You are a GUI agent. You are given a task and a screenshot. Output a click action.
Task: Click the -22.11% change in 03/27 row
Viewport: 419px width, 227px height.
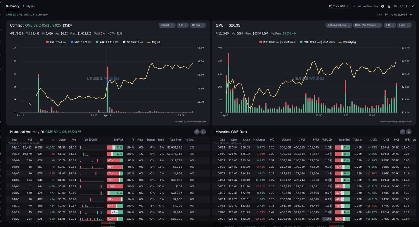[260, 219]
